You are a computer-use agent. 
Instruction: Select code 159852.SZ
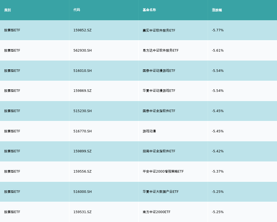click(83, 30)
